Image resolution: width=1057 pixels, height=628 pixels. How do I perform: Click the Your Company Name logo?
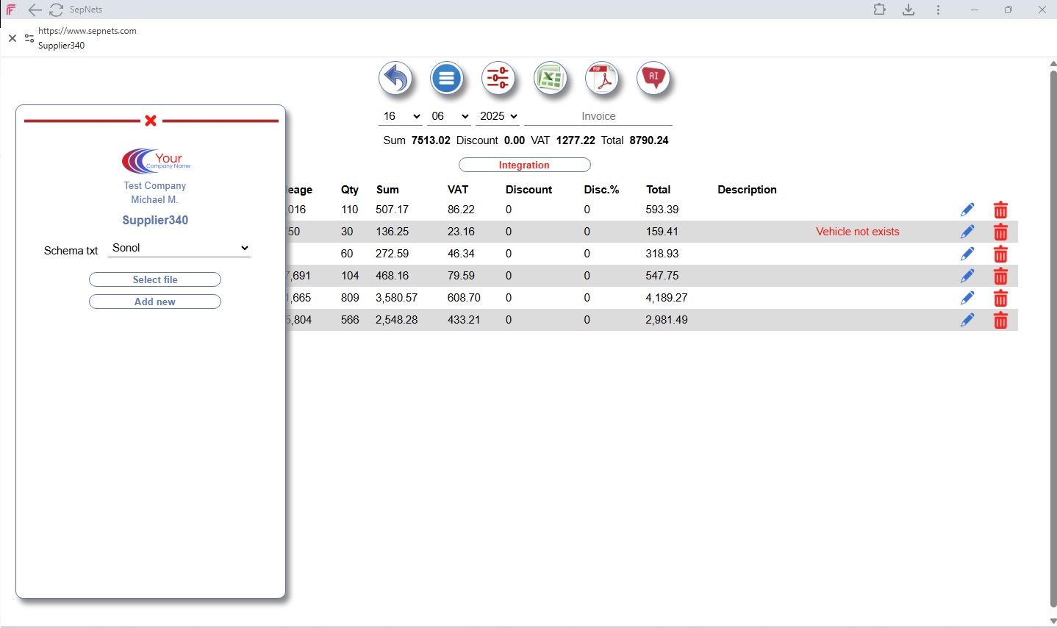pyautogui.click(x=155, y=160)
